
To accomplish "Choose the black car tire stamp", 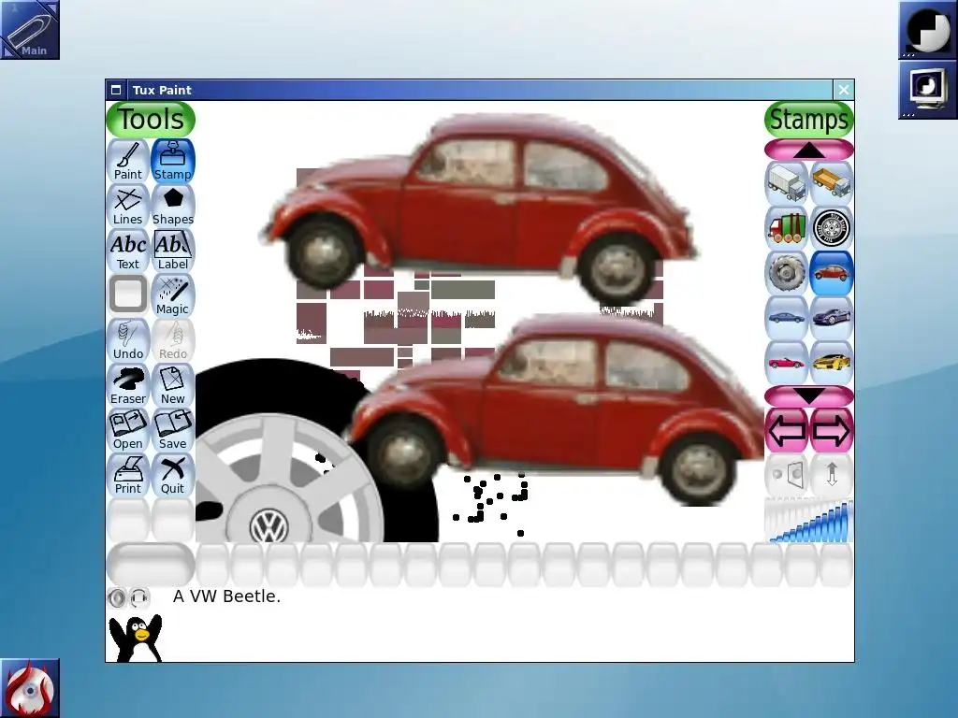I will pos(832,228).
